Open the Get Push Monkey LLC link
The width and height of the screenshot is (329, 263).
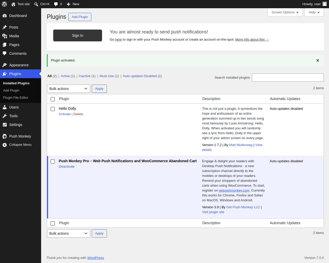[x=243, y=207]
